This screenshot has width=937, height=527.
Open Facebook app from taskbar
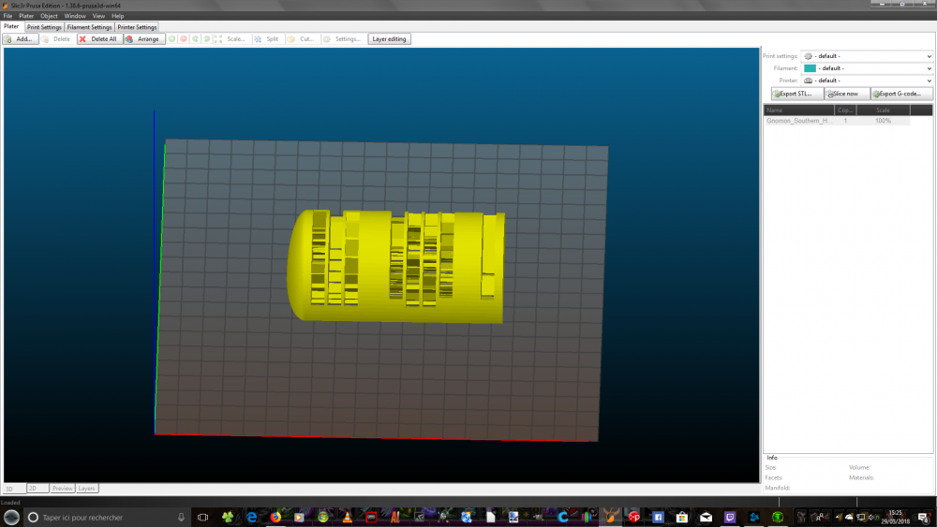click(x=658, y=517)
